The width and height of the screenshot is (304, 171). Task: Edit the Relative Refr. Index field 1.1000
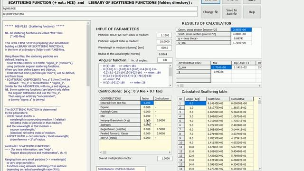point(164,35)
